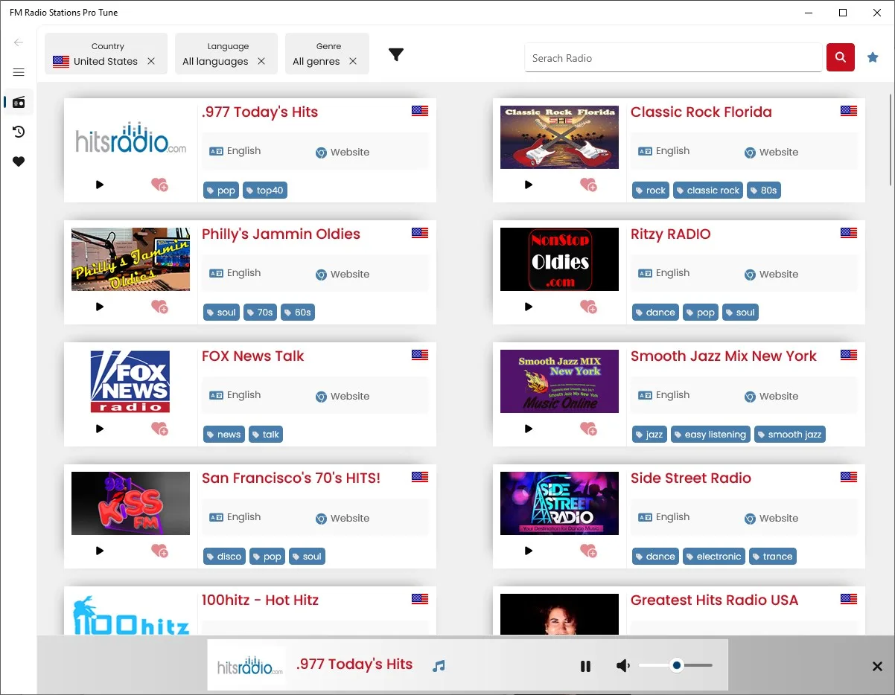The width and height of the screenshot is (895, 695).
Task: Select the 70s tag on Philly's Jammin
Action: coord(261,313)
